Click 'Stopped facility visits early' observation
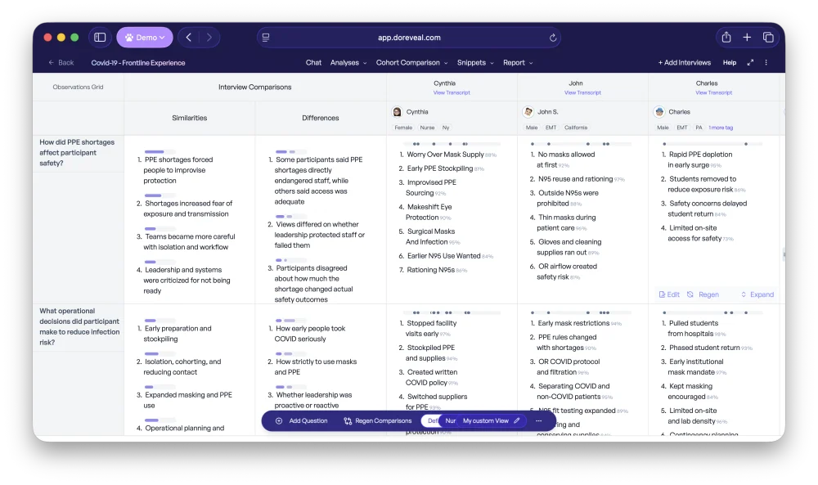 pos(431,329)
